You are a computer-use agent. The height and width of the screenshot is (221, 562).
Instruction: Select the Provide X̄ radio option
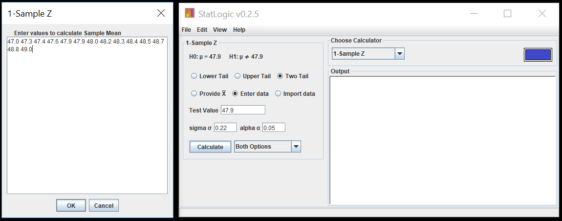[x=209, y=94]
